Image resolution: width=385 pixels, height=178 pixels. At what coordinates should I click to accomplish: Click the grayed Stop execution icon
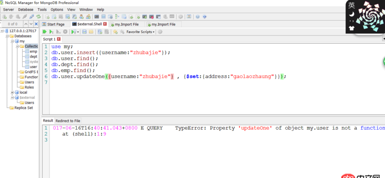click(65, 32)
